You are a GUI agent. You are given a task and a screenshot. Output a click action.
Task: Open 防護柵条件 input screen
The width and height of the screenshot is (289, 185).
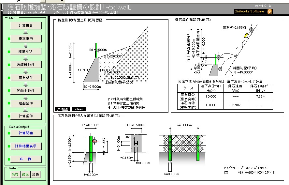(x=26, y=65)
